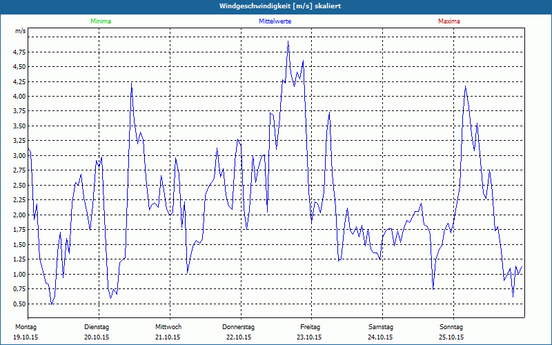This screenshot has height=345, width=552.
Task: Click the 2,00 y-axis value
Action: [x=20, y=215]
